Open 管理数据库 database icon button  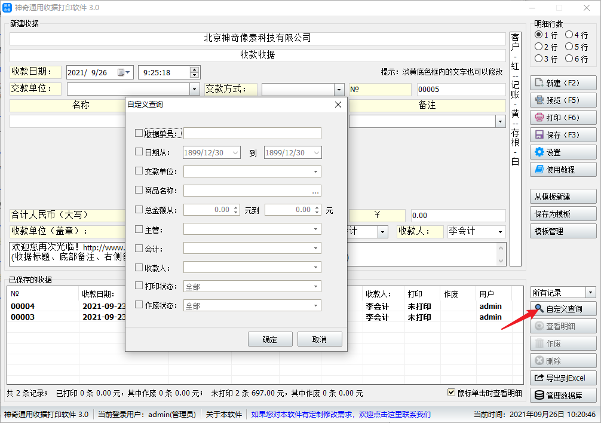click(539, 396)
